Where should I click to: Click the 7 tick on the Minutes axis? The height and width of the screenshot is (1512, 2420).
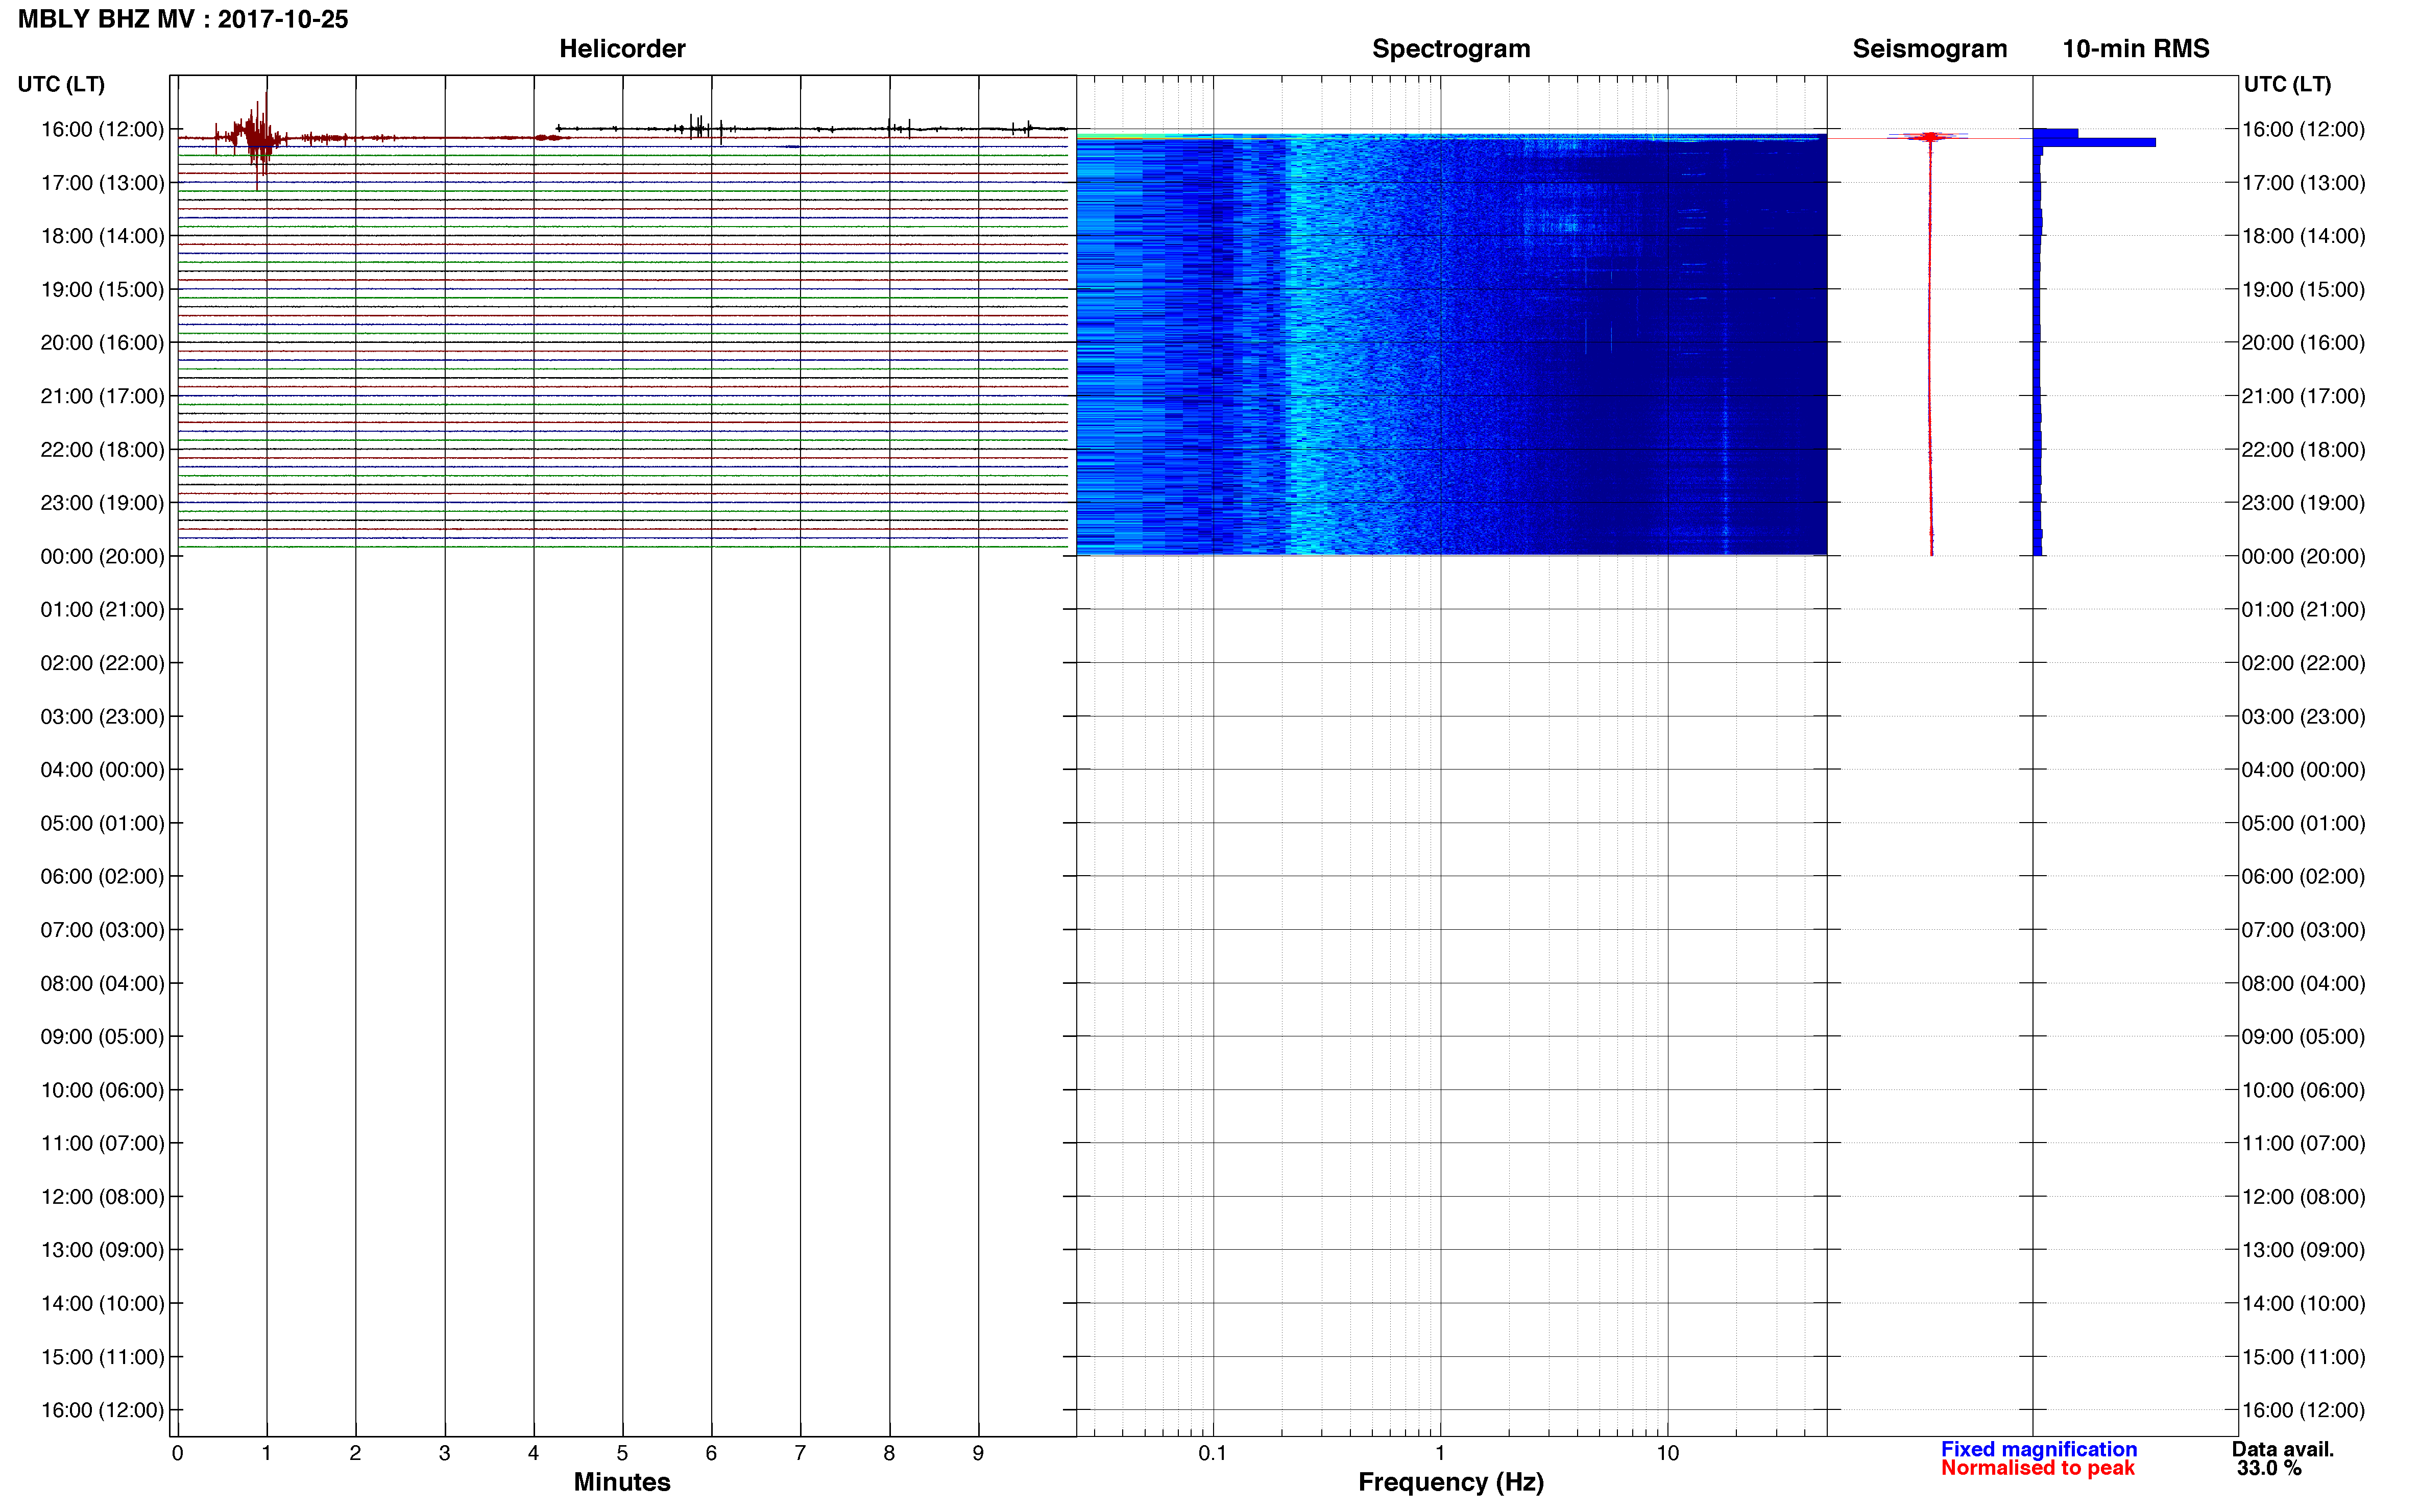(801, 1454)
